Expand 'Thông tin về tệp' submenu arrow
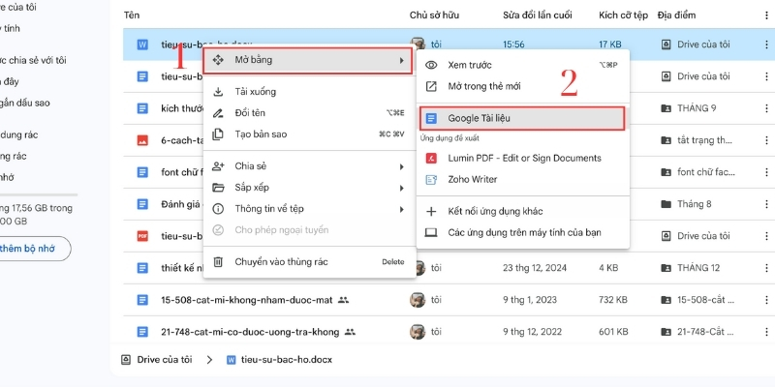The width and height of the screenshot is (775, 387). coord(402,209)
